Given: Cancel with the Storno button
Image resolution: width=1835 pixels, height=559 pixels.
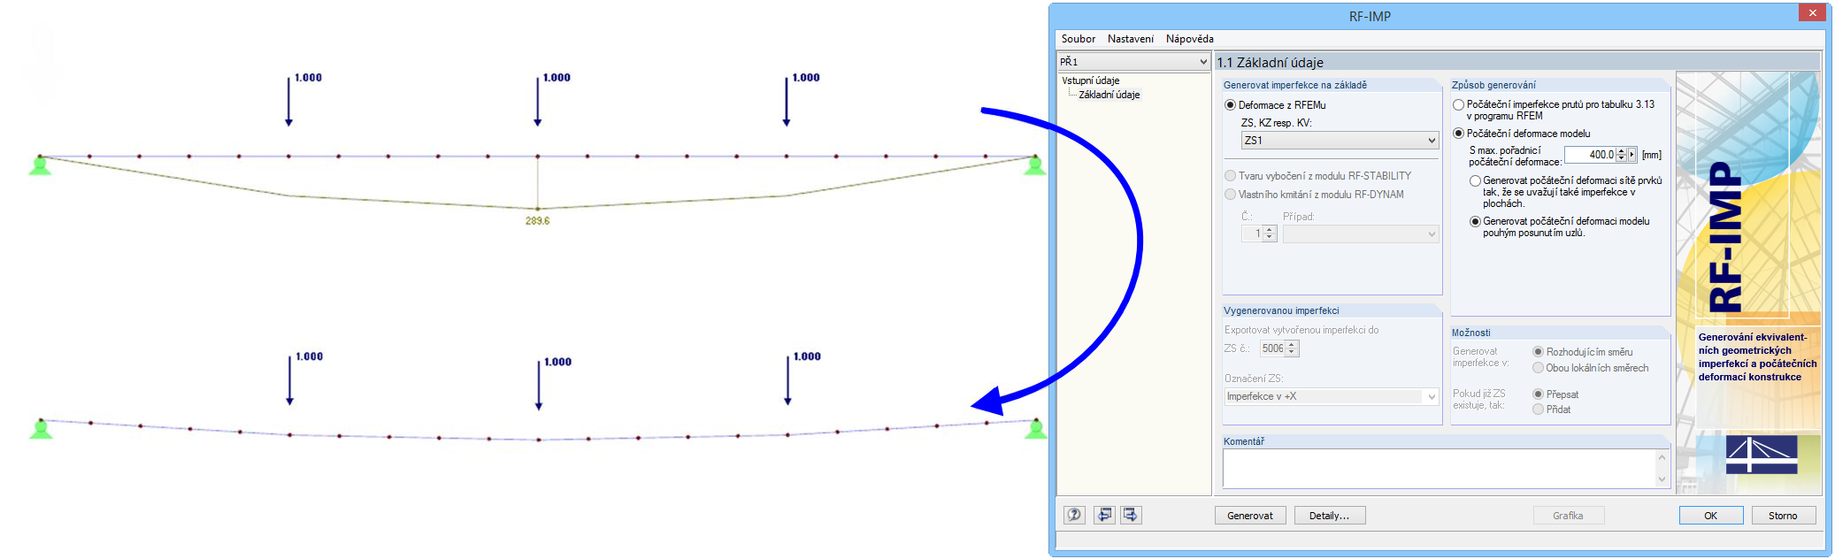Looking at the screenshot, I should pyautogui.click(x=1783, y=516).
